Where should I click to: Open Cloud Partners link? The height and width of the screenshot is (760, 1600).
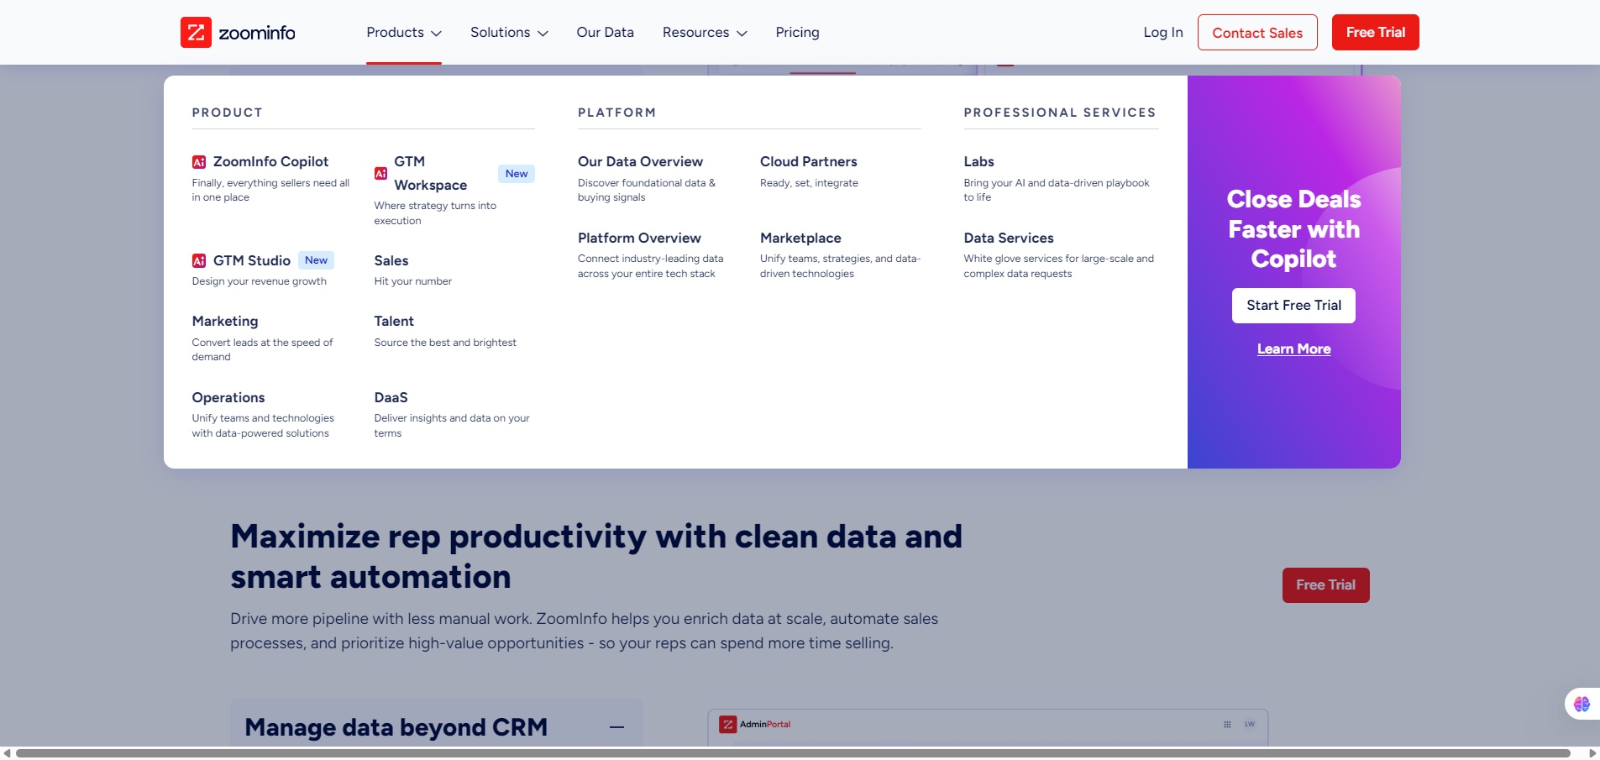[809, 162]
